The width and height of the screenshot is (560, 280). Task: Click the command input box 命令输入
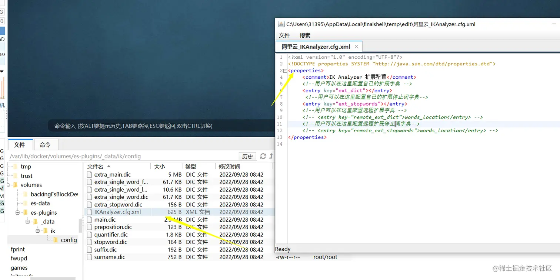coord(161,126)
